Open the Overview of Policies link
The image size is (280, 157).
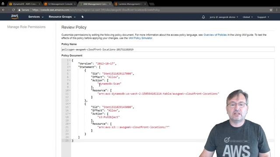click(x=215, y=35)
